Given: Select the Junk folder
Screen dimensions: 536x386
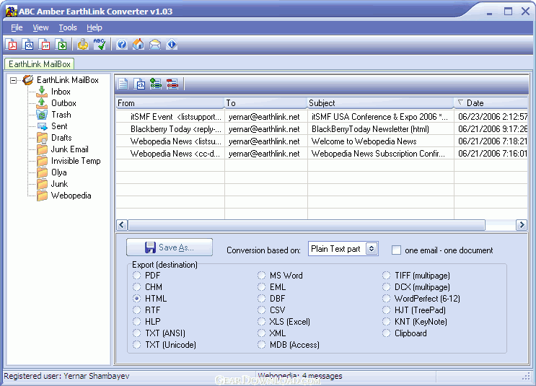Looking at the screenshot, I should coord(59,184).
